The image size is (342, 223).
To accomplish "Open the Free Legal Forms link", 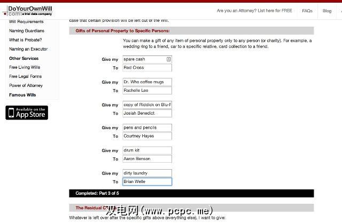I will coord(25,76).
